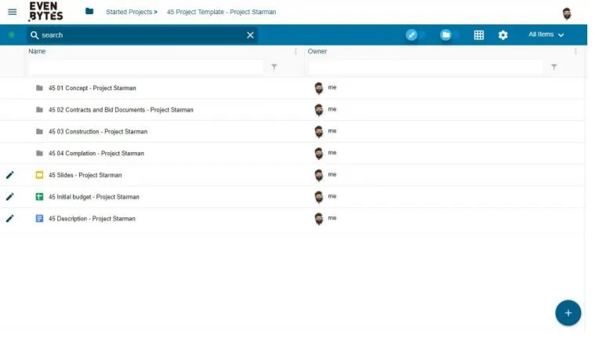
Task: Open the user profile avatar
Action: [x=567, y=13]
